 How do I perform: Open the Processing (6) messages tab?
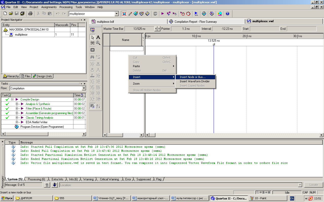(36, 179)
